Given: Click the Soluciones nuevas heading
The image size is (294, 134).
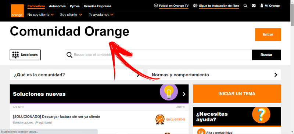Looking at the screenshot, I should point(39,94).
